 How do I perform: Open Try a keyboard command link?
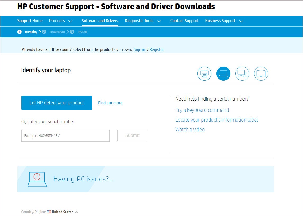click(x=202, y=110)
